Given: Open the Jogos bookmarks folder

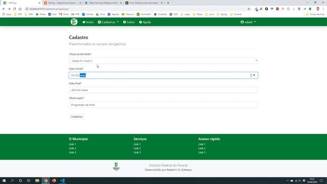Looking at the screenshot, I should [185, 14].
